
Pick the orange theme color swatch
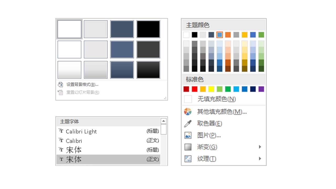pyautogui.click(x=228, y=35)
